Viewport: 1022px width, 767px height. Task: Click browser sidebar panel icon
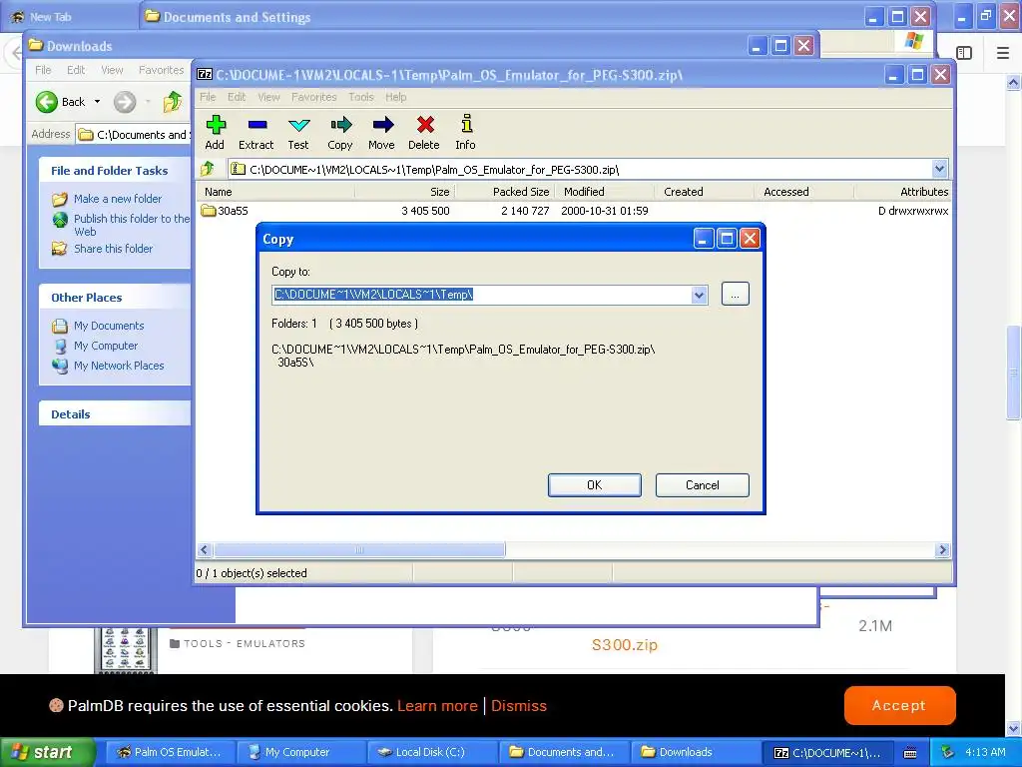point(964,53)
